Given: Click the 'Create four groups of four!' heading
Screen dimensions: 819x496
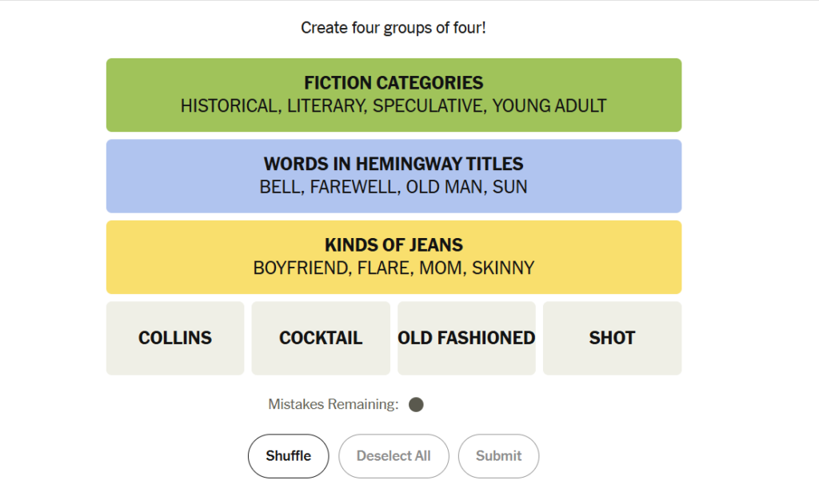Looking at the screenshot, I should [x=394, y=28].
